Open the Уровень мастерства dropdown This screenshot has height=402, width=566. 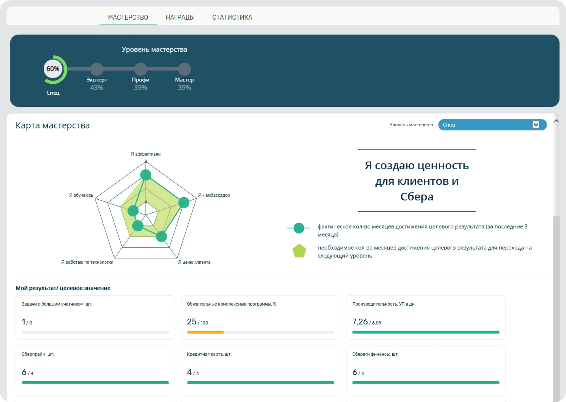(486, 125)
